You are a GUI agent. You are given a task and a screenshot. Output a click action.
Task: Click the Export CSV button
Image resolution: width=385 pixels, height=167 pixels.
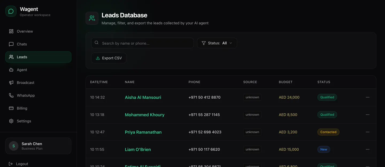coord(109,58)
